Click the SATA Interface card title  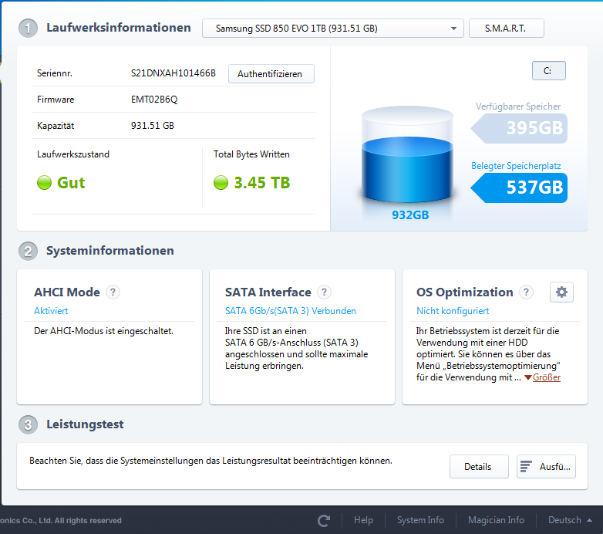[268, 292]
